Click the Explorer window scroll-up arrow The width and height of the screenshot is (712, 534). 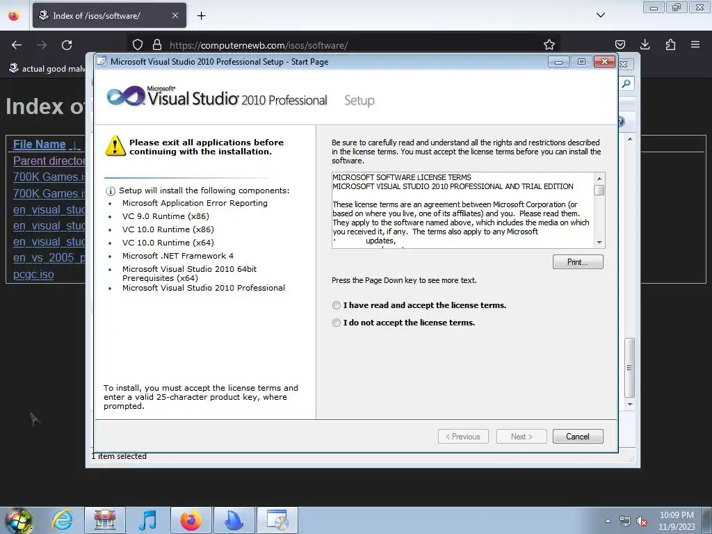(630, 139)
